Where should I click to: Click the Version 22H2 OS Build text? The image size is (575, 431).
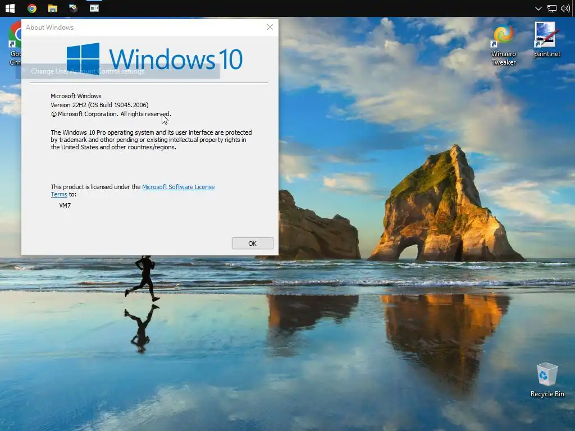pos(99,105)
